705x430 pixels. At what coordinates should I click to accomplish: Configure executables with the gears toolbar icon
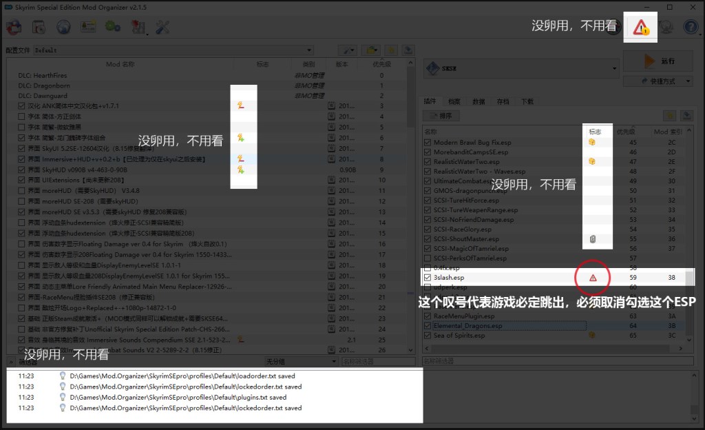(x=112, y=28)
